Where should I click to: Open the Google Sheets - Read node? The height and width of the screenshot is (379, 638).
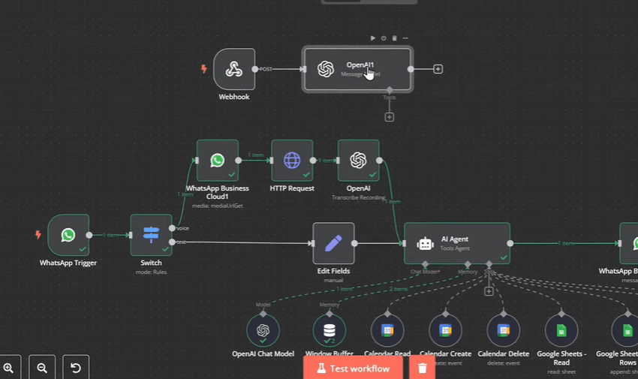tap(561, 330)
